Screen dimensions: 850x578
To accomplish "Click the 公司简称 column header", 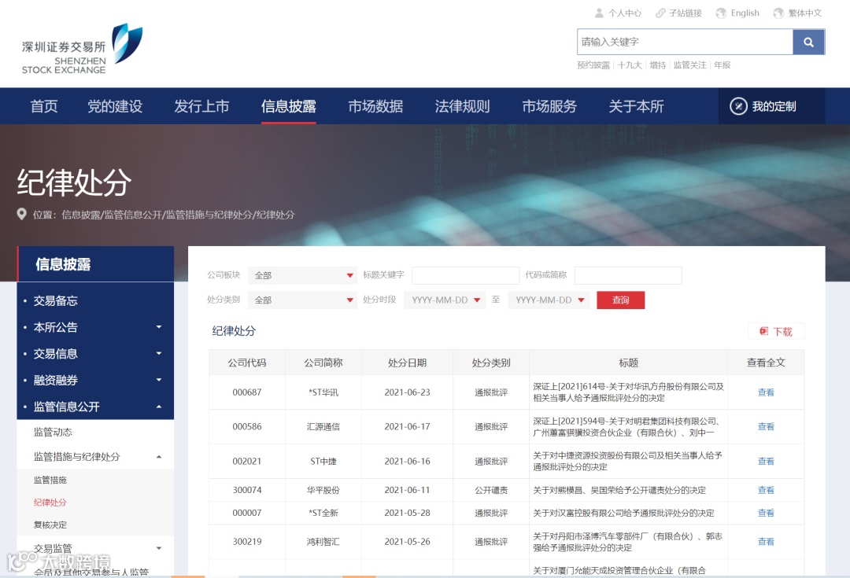I will point(323,363).
